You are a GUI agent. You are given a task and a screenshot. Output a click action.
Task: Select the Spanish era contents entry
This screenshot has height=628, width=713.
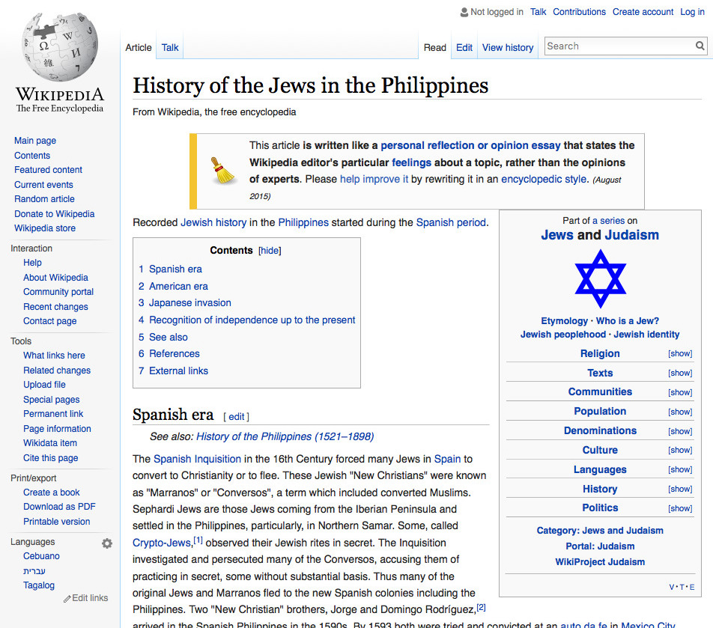point(176,269)
